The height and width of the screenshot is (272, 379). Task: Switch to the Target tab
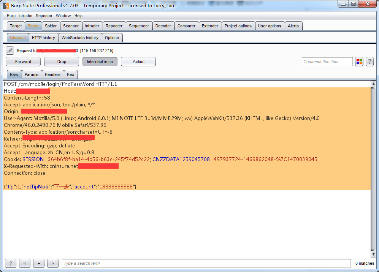[16, 26]
